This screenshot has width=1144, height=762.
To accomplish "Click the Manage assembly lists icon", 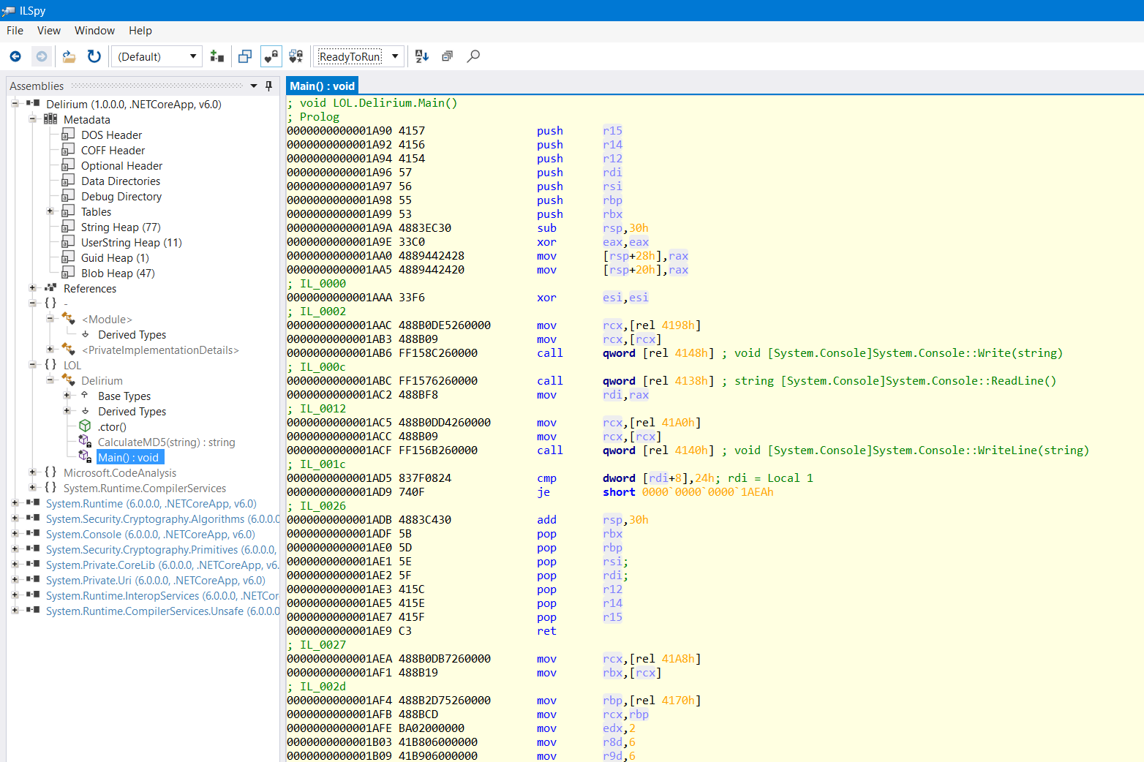I will 217,56.
